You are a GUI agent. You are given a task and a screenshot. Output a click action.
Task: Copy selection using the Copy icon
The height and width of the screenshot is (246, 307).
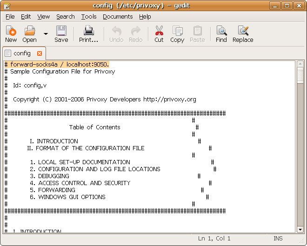[x=177, y=33]
